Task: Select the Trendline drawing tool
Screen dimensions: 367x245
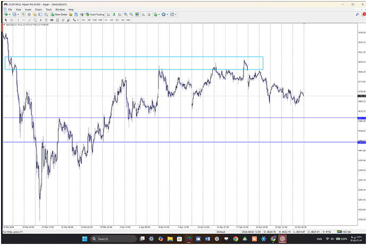Action: coord(29,20)
